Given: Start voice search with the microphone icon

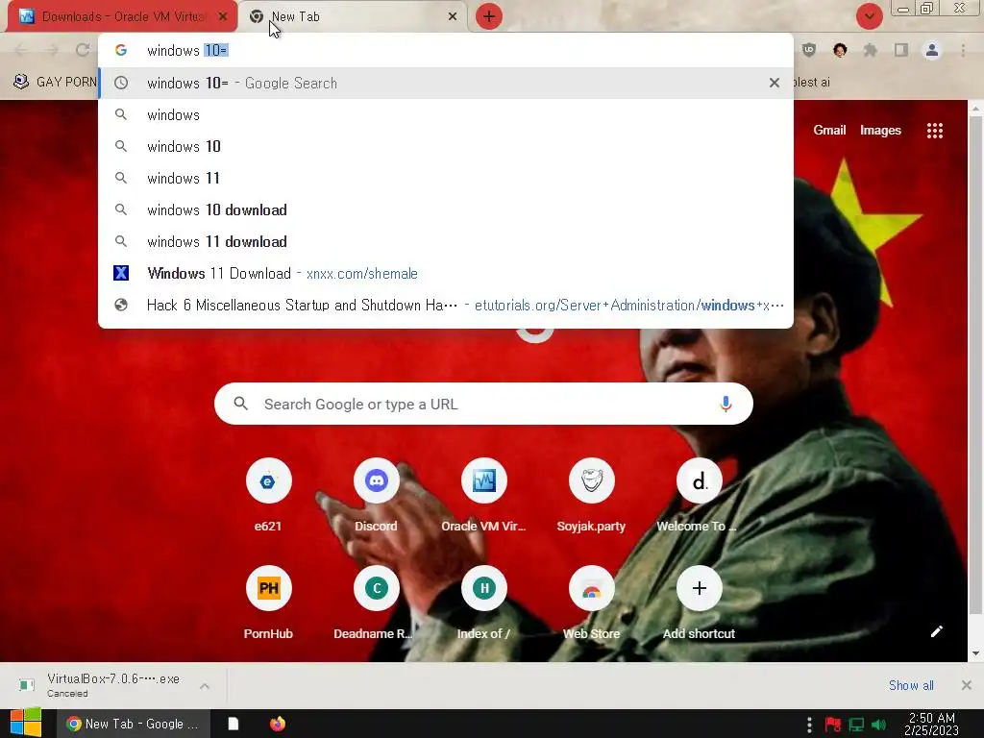Looking at the screenshot, I should [x=726, y=405].
